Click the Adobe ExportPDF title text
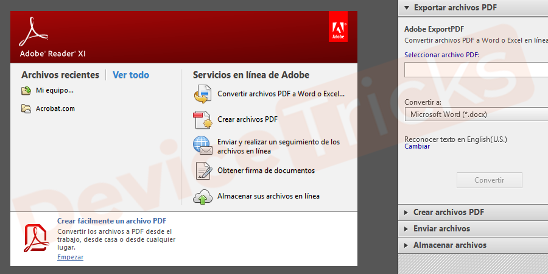 [434, 29]
